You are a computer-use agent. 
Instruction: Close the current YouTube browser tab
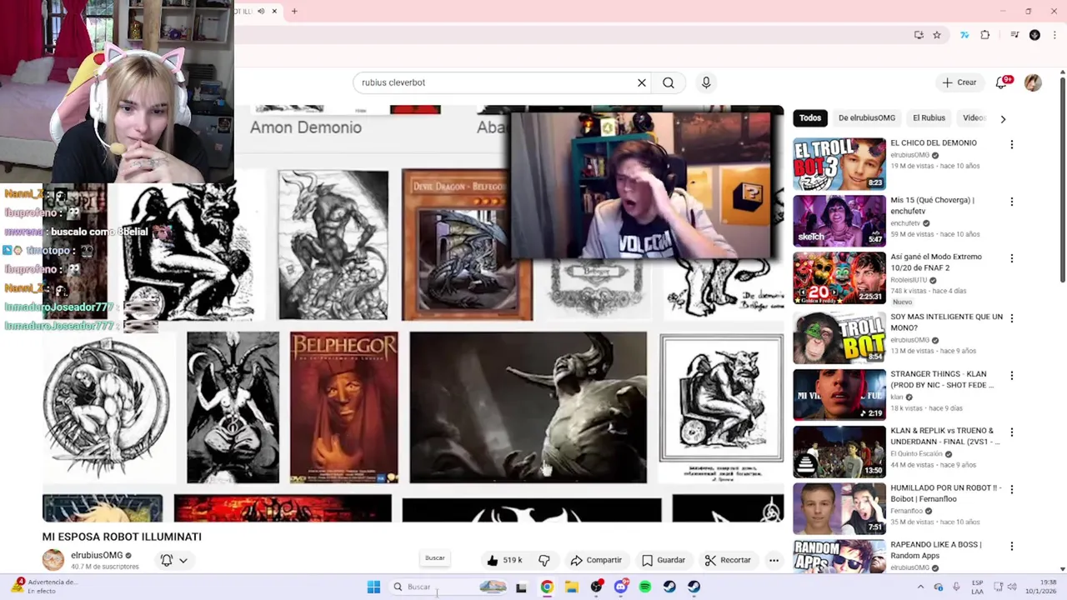point(273,11)
